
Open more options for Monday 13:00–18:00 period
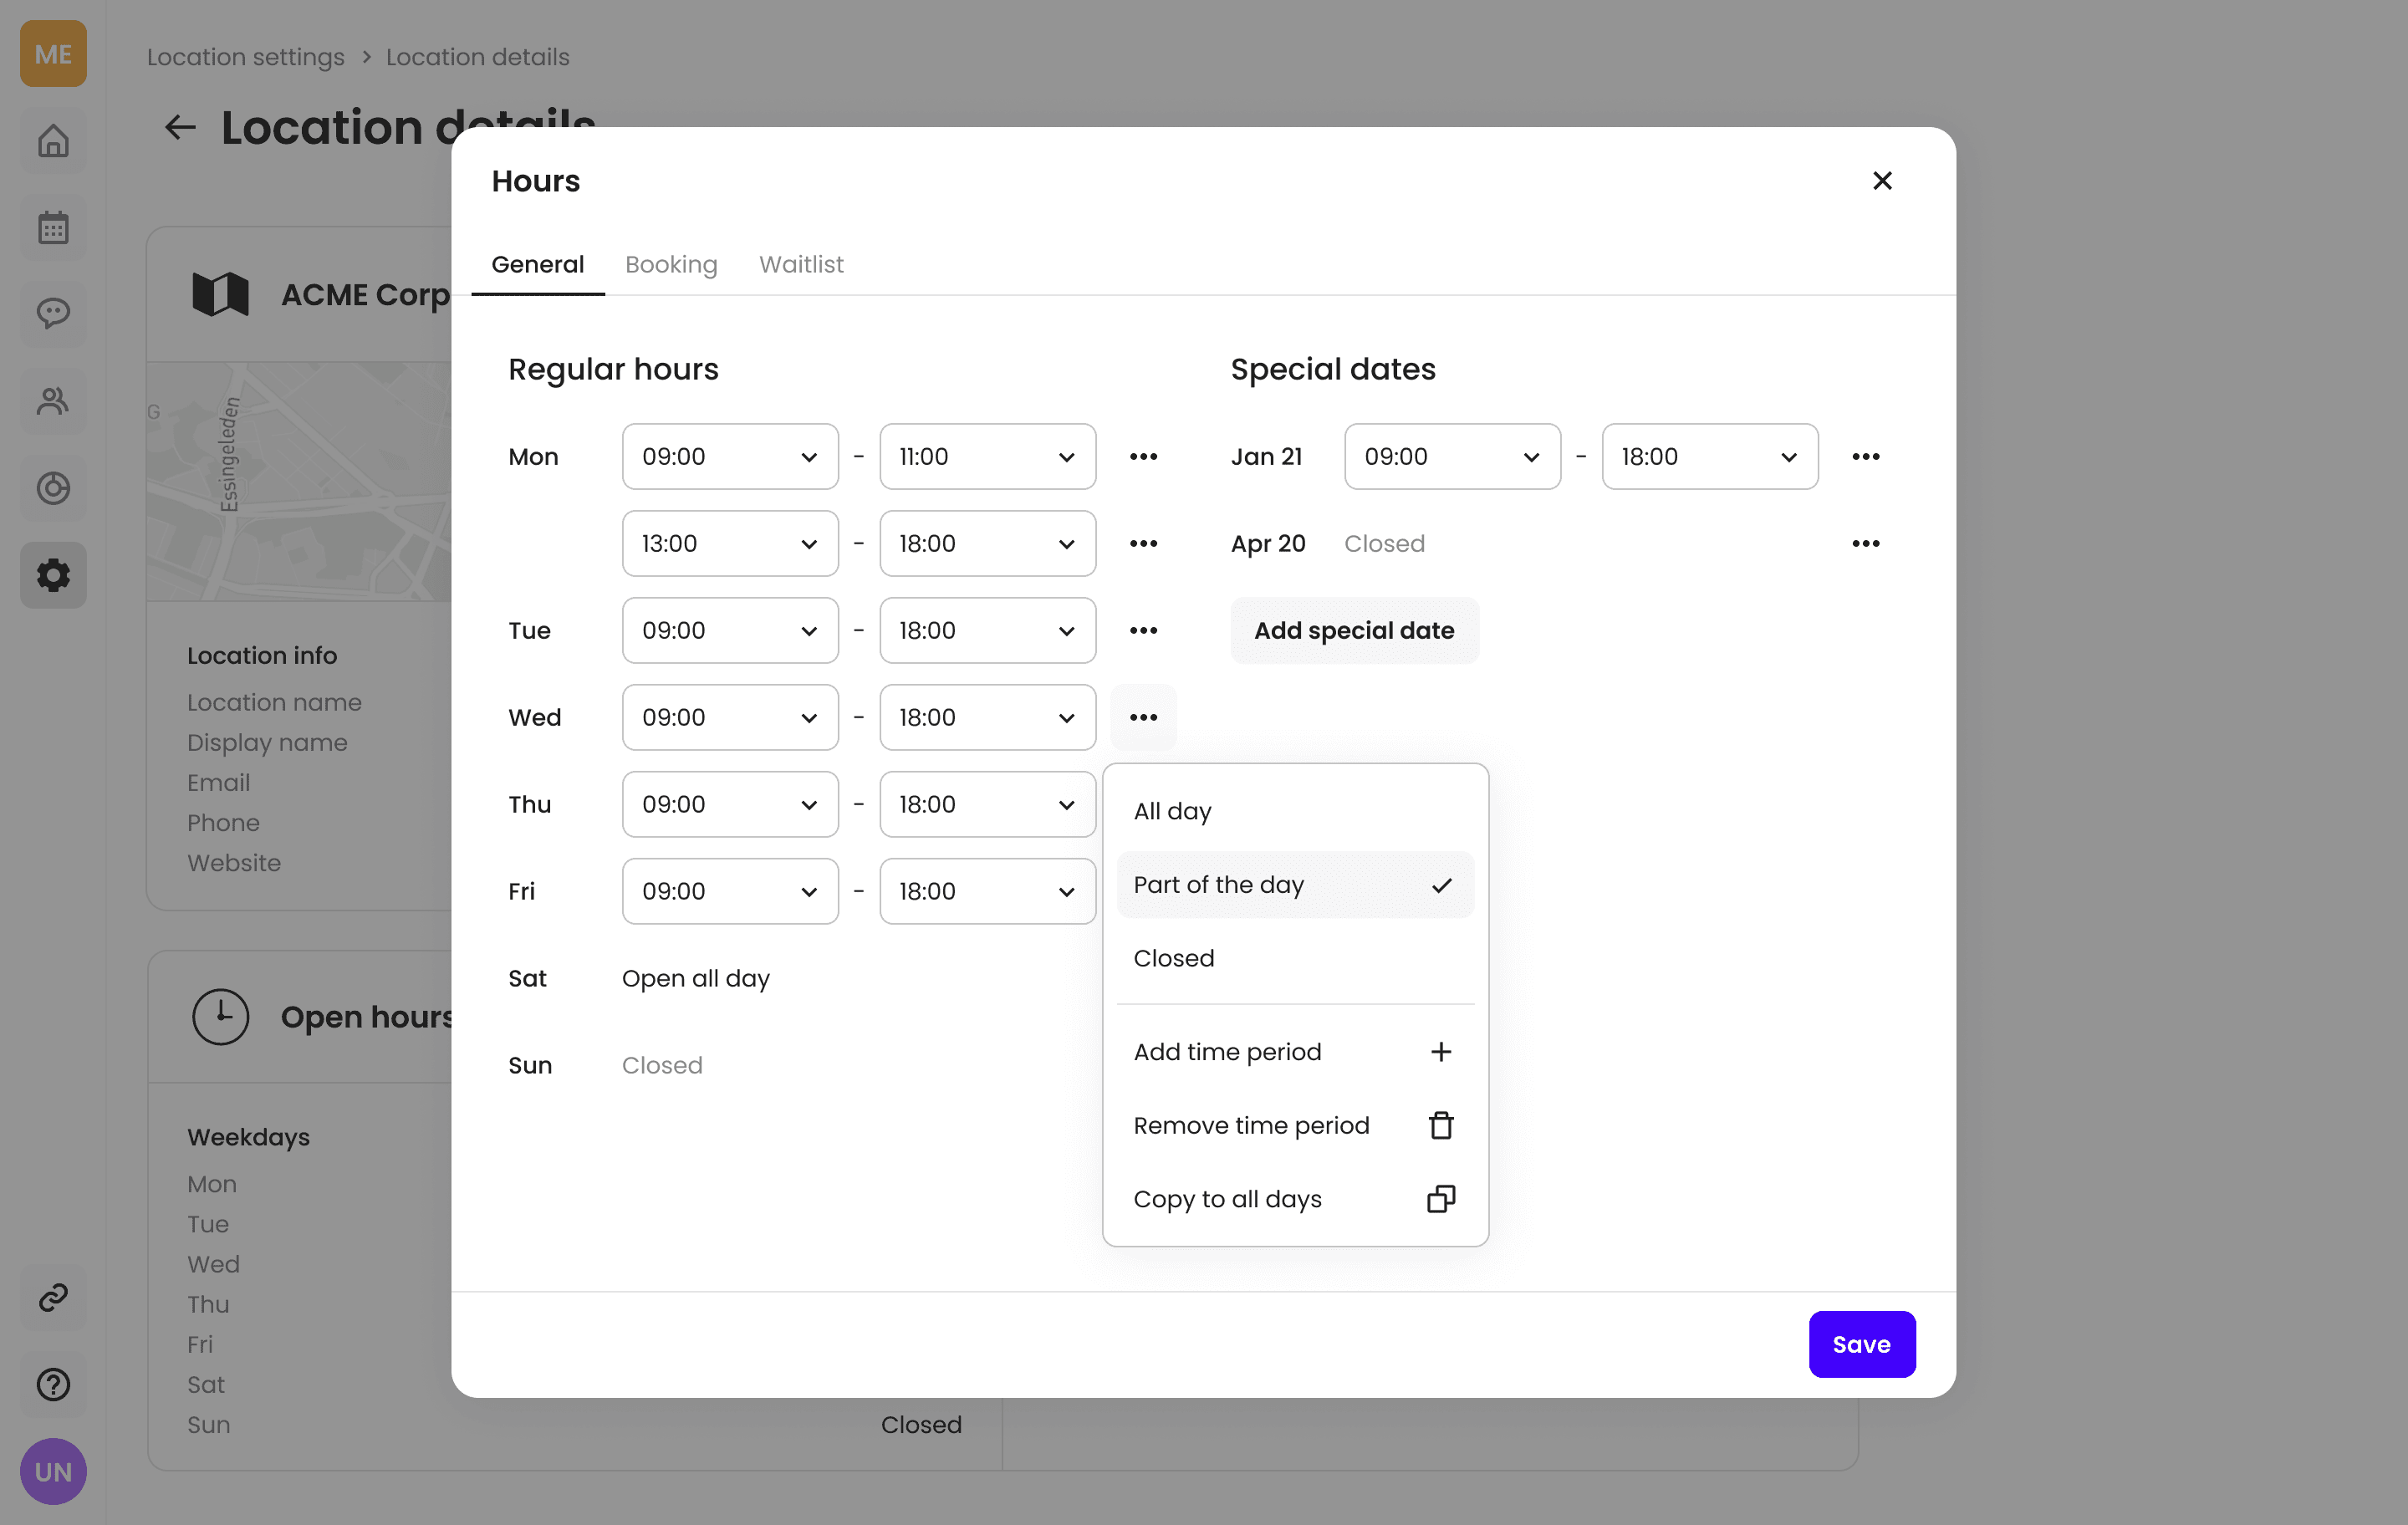click(1143, 544)
